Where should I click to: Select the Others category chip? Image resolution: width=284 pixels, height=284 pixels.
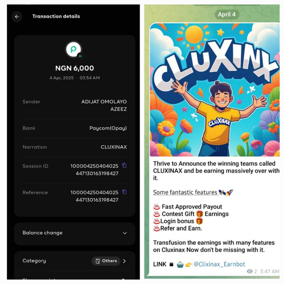pos(106,261)
